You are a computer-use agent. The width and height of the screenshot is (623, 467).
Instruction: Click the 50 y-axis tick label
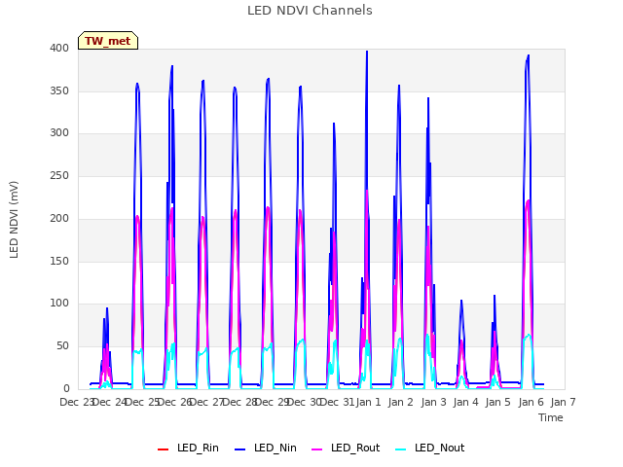[x=62, y=346]
